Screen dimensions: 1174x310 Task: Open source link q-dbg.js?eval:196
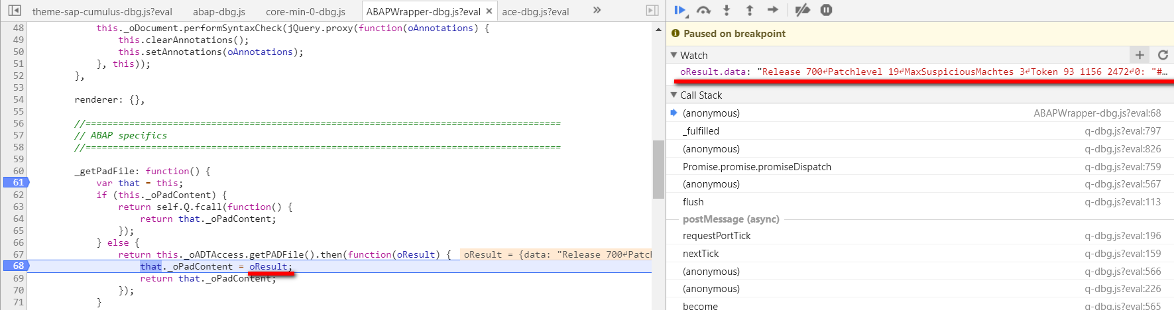pos(1122,236)
